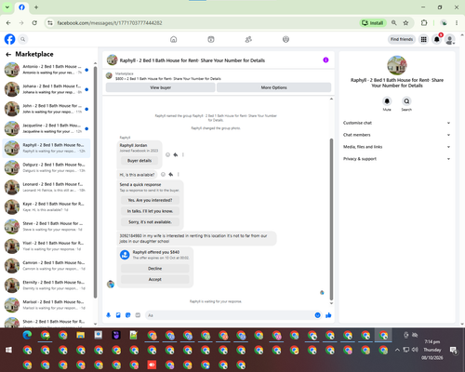Open taskbar clock and date
Viewport: 465px width, 372px height.
click(x=432, y=350)
